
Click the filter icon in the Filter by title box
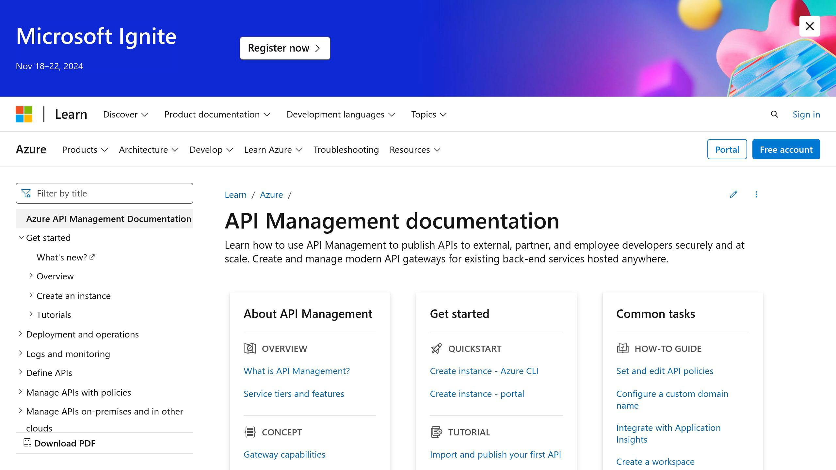[x=26, y=194]
